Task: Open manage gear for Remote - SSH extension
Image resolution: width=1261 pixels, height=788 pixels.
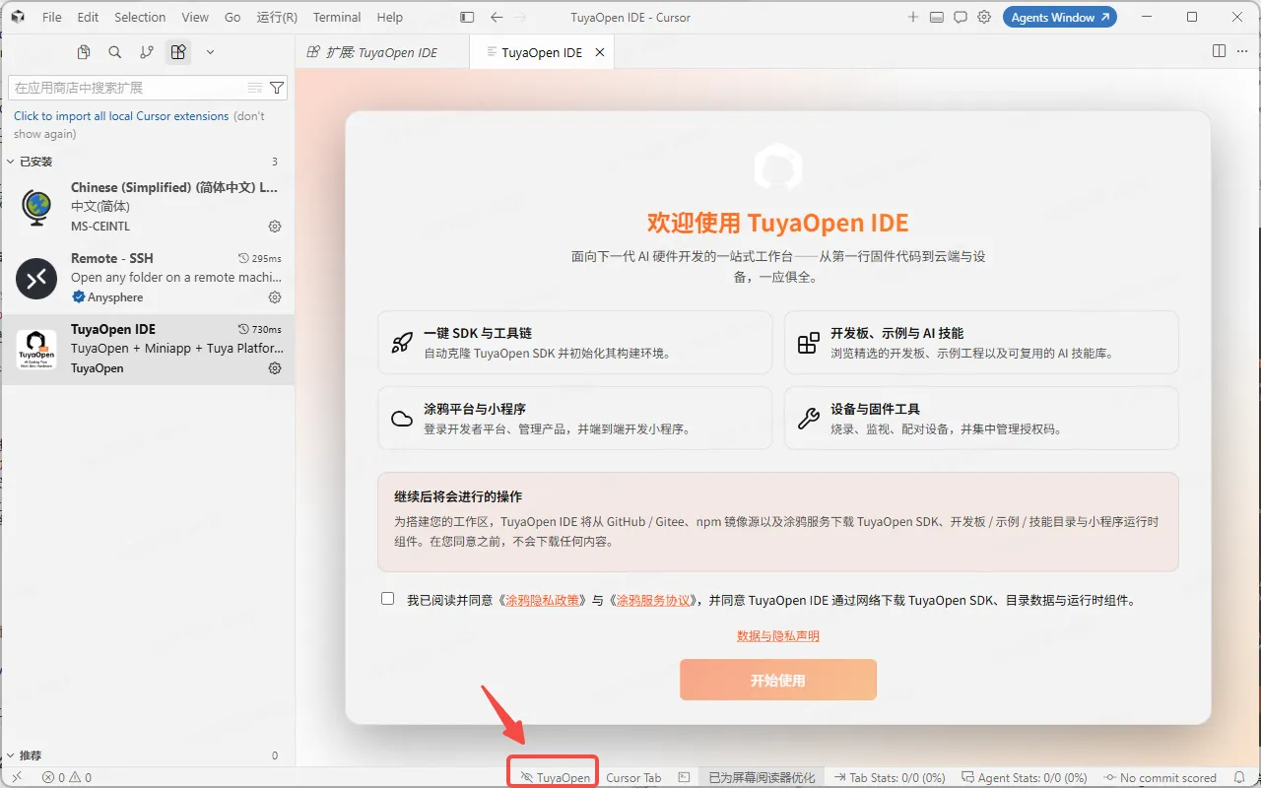Action: click(x=275, y=297)
